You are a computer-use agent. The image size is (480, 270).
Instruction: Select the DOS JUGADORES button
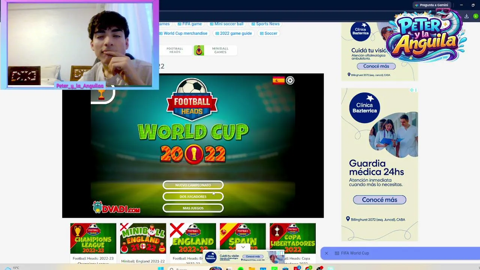point(193,196)
